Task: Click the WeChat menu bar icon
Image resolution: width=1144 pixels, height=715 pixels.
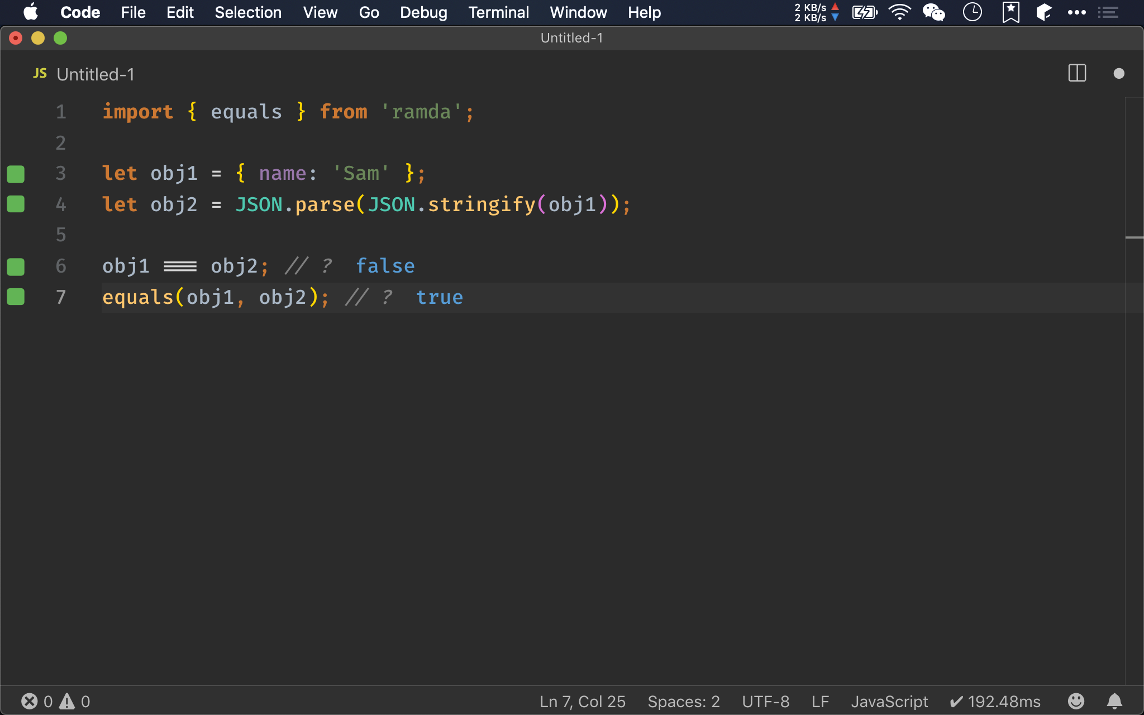Action: 933,12
